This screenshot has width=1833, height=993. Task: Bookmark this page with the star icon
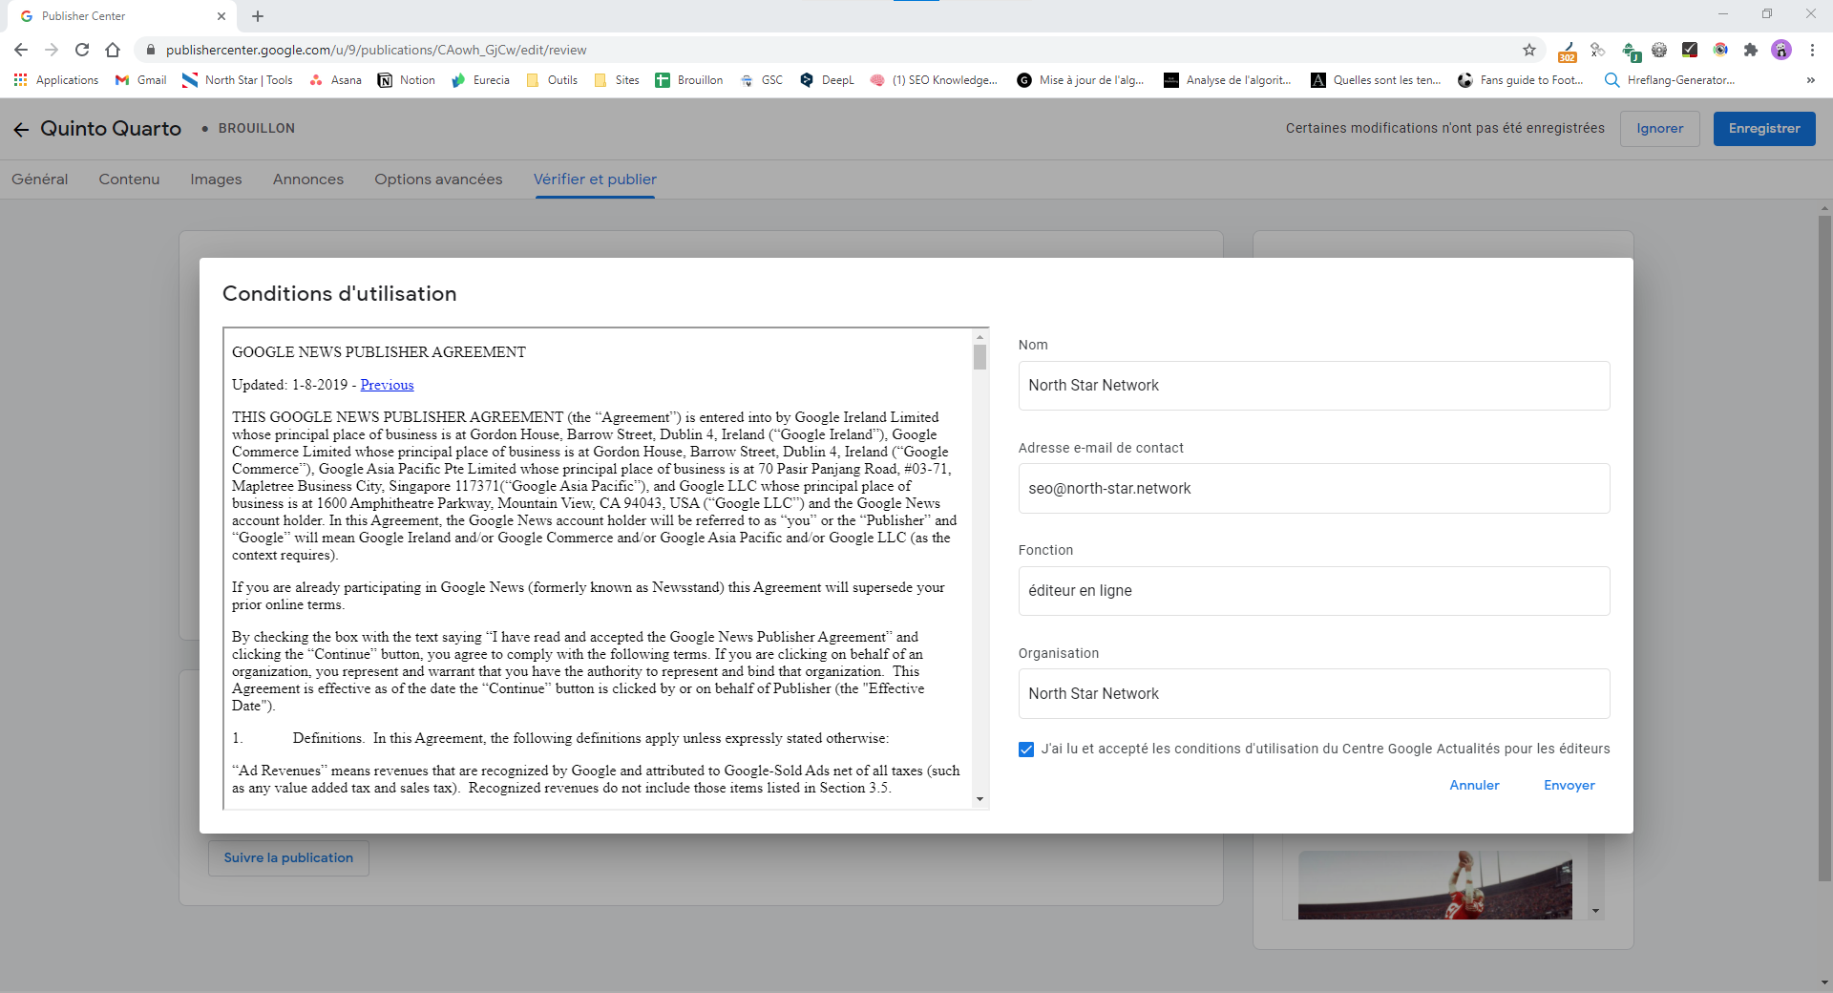(x=1528, y=50)
